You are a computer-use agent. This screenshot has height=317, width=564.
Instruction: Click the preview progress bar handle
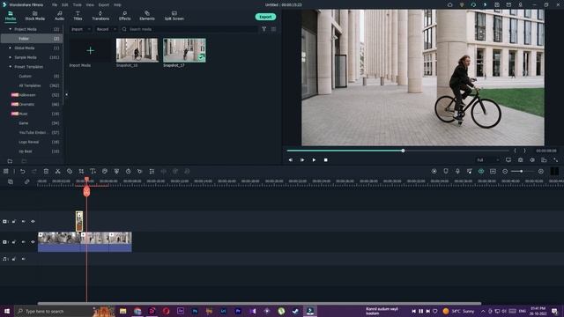[404, 151]
